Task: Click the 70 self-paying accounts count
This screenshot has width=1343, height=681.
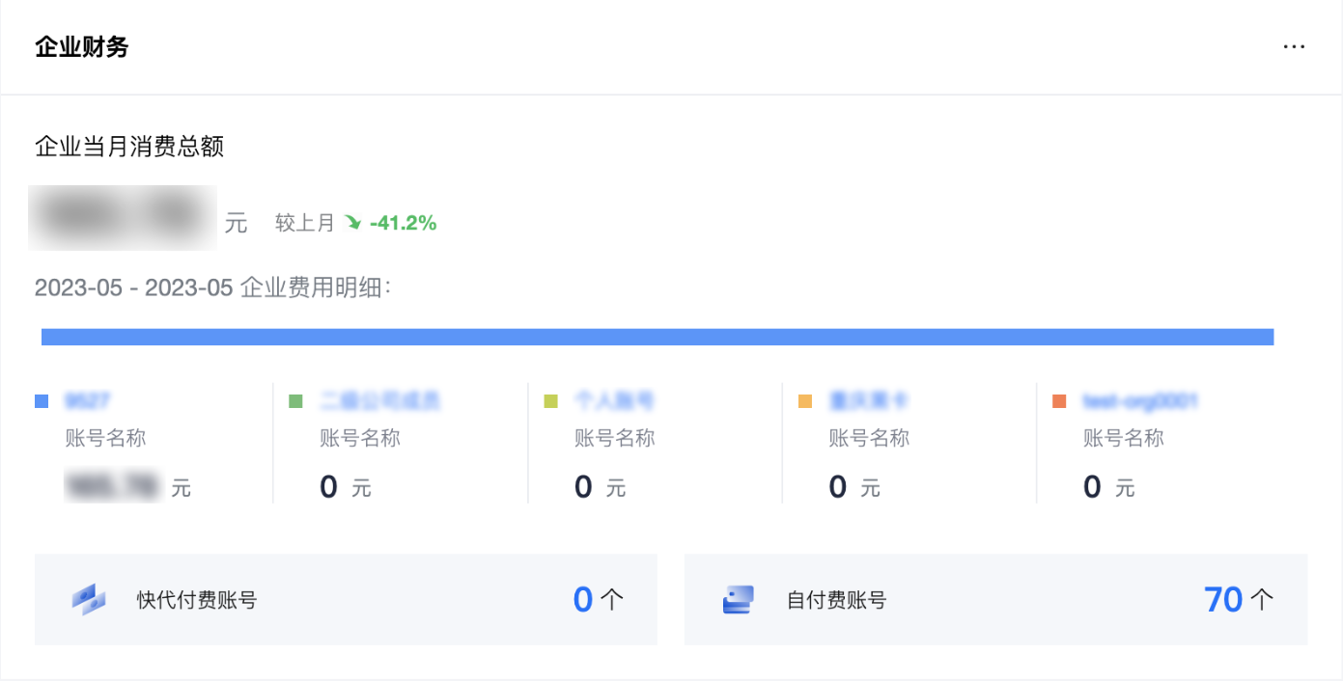Action: 1223,600
